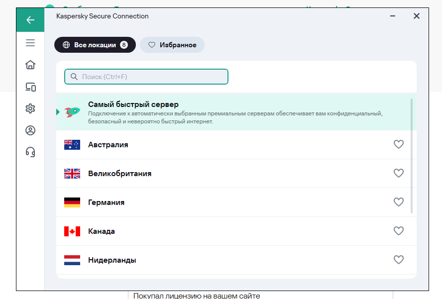Minimize the Kaspersky Secure Connection window
This screenshot has width=442, height=299.
pyautogui.click(x=392, y=16)
